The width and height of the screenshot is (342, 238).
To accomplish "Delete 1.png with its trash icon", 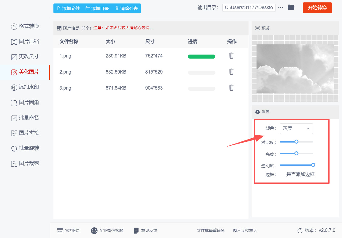I will pyautogui.click(x=231, y=56).
